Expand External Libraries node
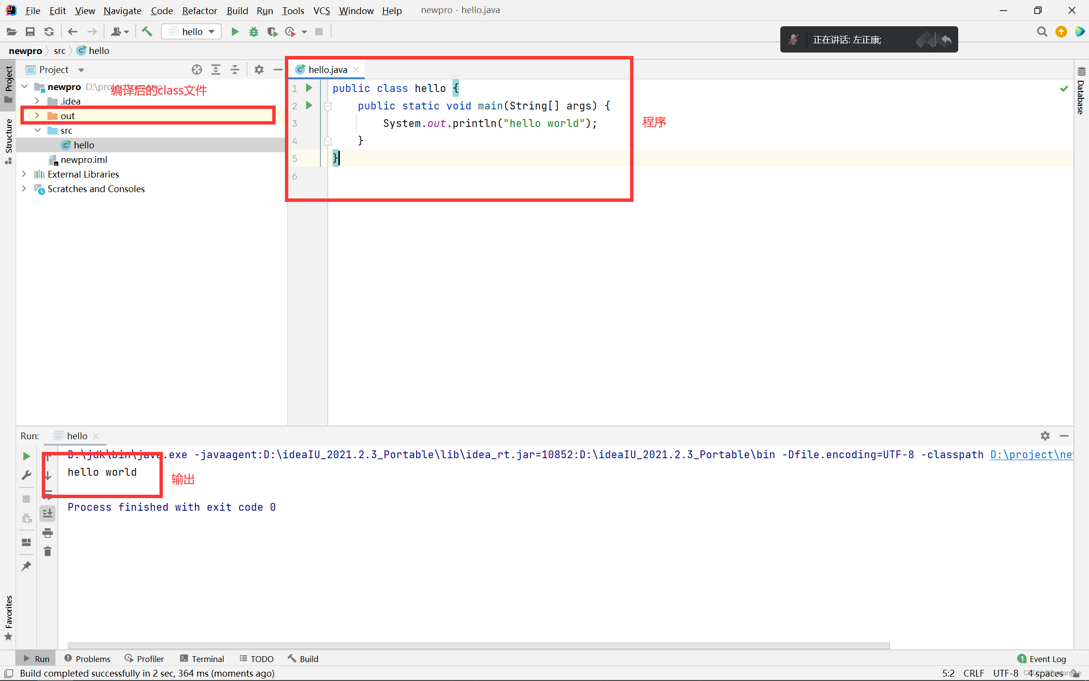1089x681 pixels. [x=24, y=174]
